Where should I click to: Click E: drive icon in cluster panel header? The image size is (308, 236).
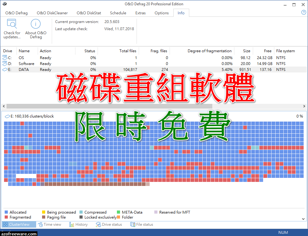tap(7, 116)
